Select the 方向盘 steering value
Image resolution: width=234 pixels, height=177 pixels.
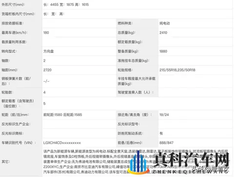48,51
